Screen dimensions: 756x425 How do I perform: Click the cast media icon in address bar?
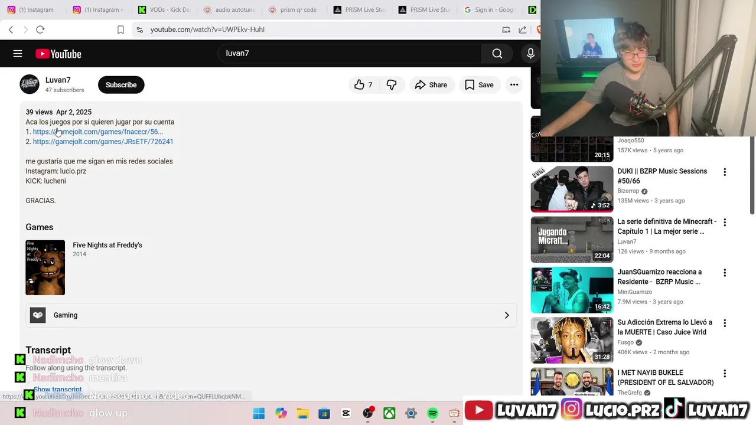[x=506, y=30]
